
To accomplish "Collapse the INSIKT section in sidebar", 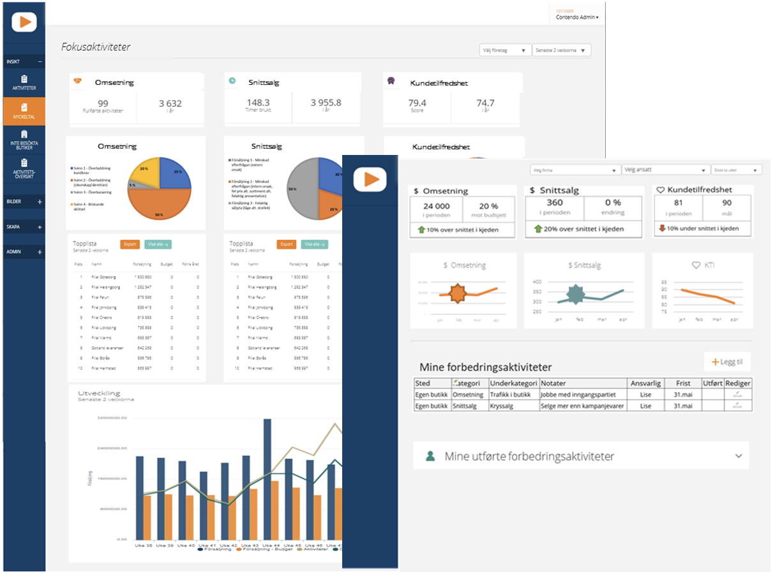I will point(40,62).
